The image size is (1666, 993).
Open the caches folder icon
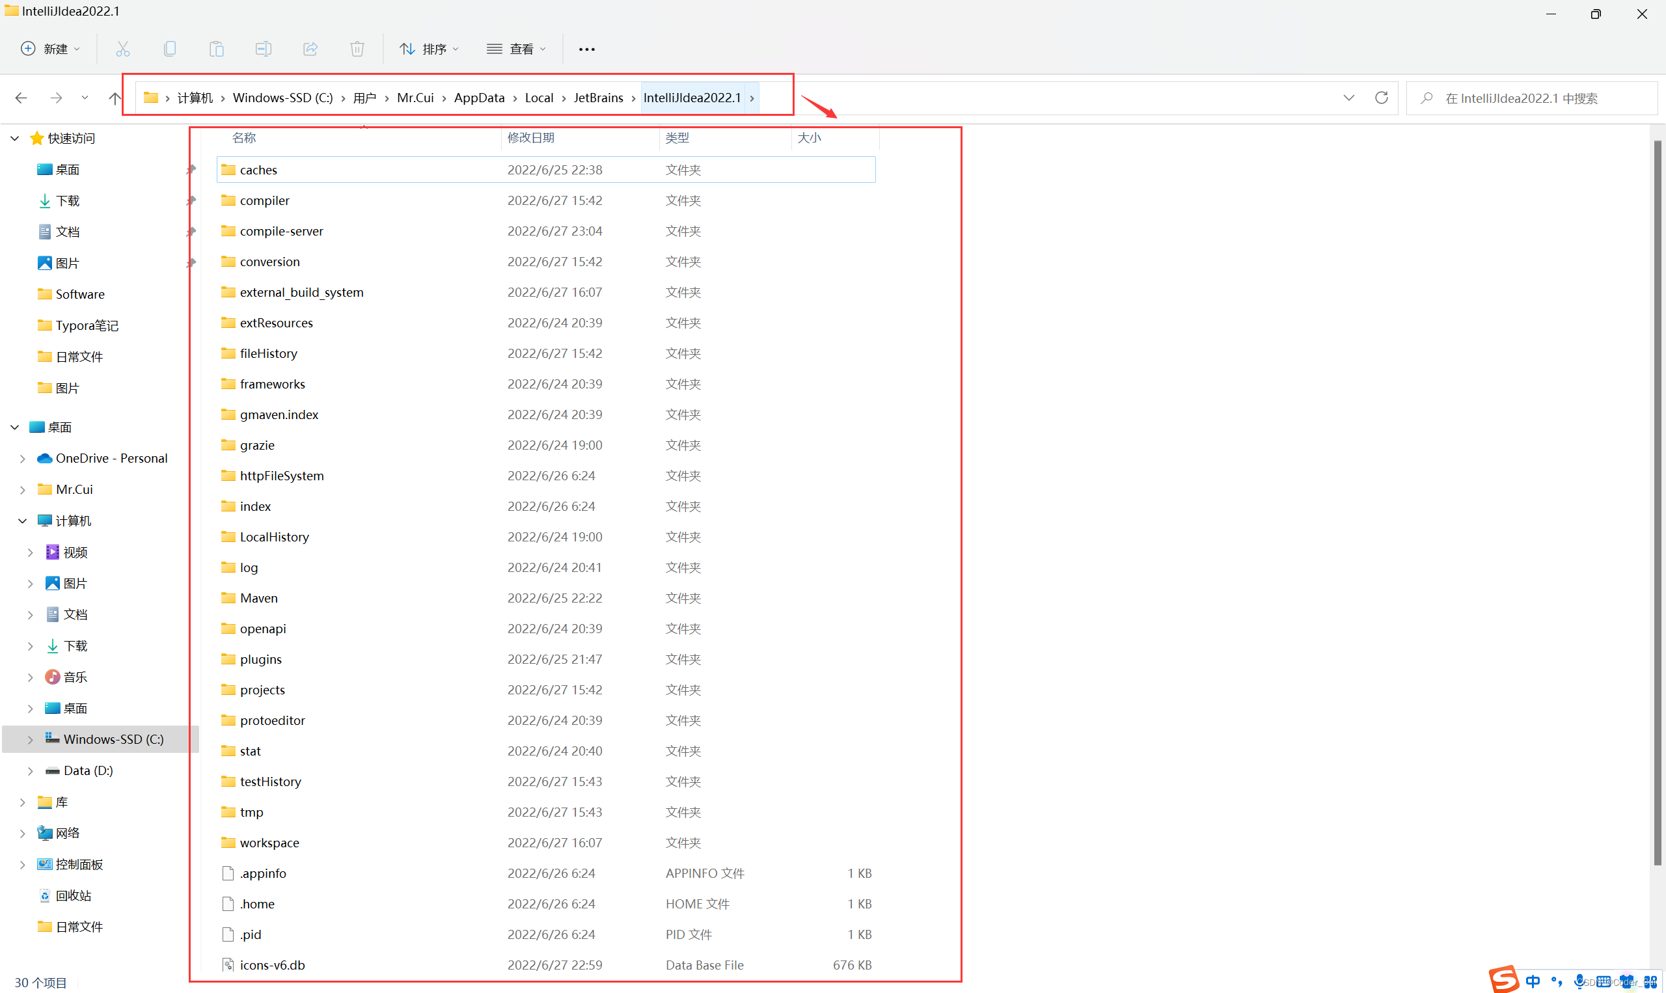(x=228, y=169)
